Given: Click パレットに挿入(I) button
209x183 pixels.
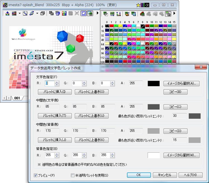Looking at the screenshot, I should click(55, 92).
